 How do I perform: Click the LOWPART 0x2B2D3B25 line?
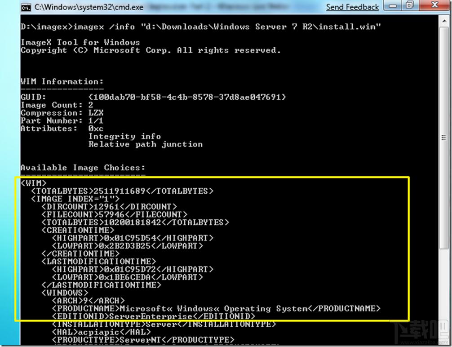pyautogui.click(x=128, y=246)
